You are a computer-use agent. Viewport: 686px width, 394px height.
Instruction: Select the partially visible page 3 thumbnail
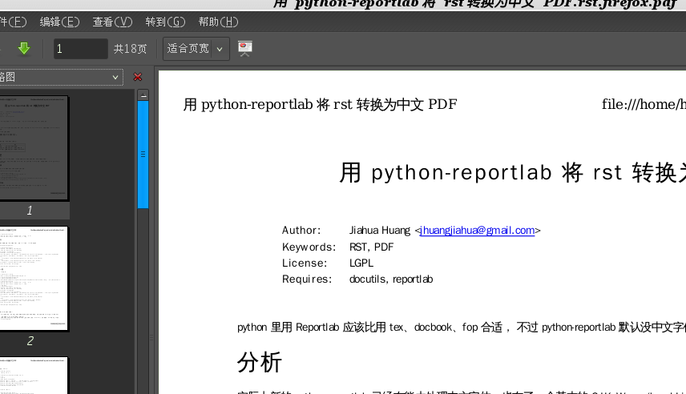coord(34,375)
